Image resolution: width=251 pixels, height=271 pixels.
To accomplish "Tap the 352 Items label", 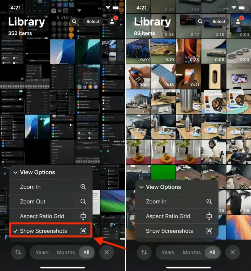I will [20, 33].
